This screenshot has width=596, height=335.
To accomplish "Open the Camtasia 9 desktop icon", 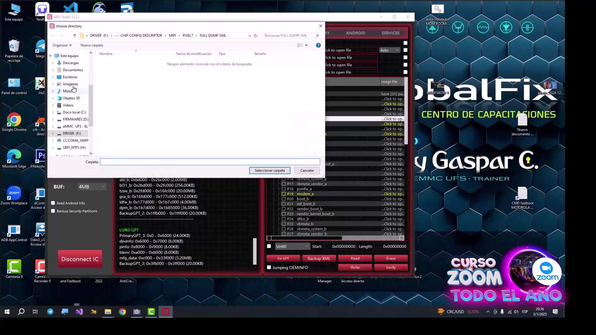I will point(14,269).
